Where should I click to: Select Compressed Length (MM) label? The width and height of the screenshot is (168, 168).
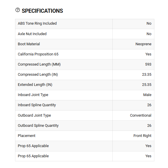click(x=39, y=64)
